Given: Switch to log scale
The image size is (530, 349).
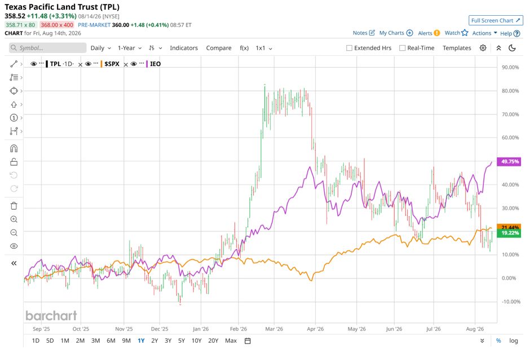Looking at the screenshot, I should pyautogui.click(x=514, y=341).
